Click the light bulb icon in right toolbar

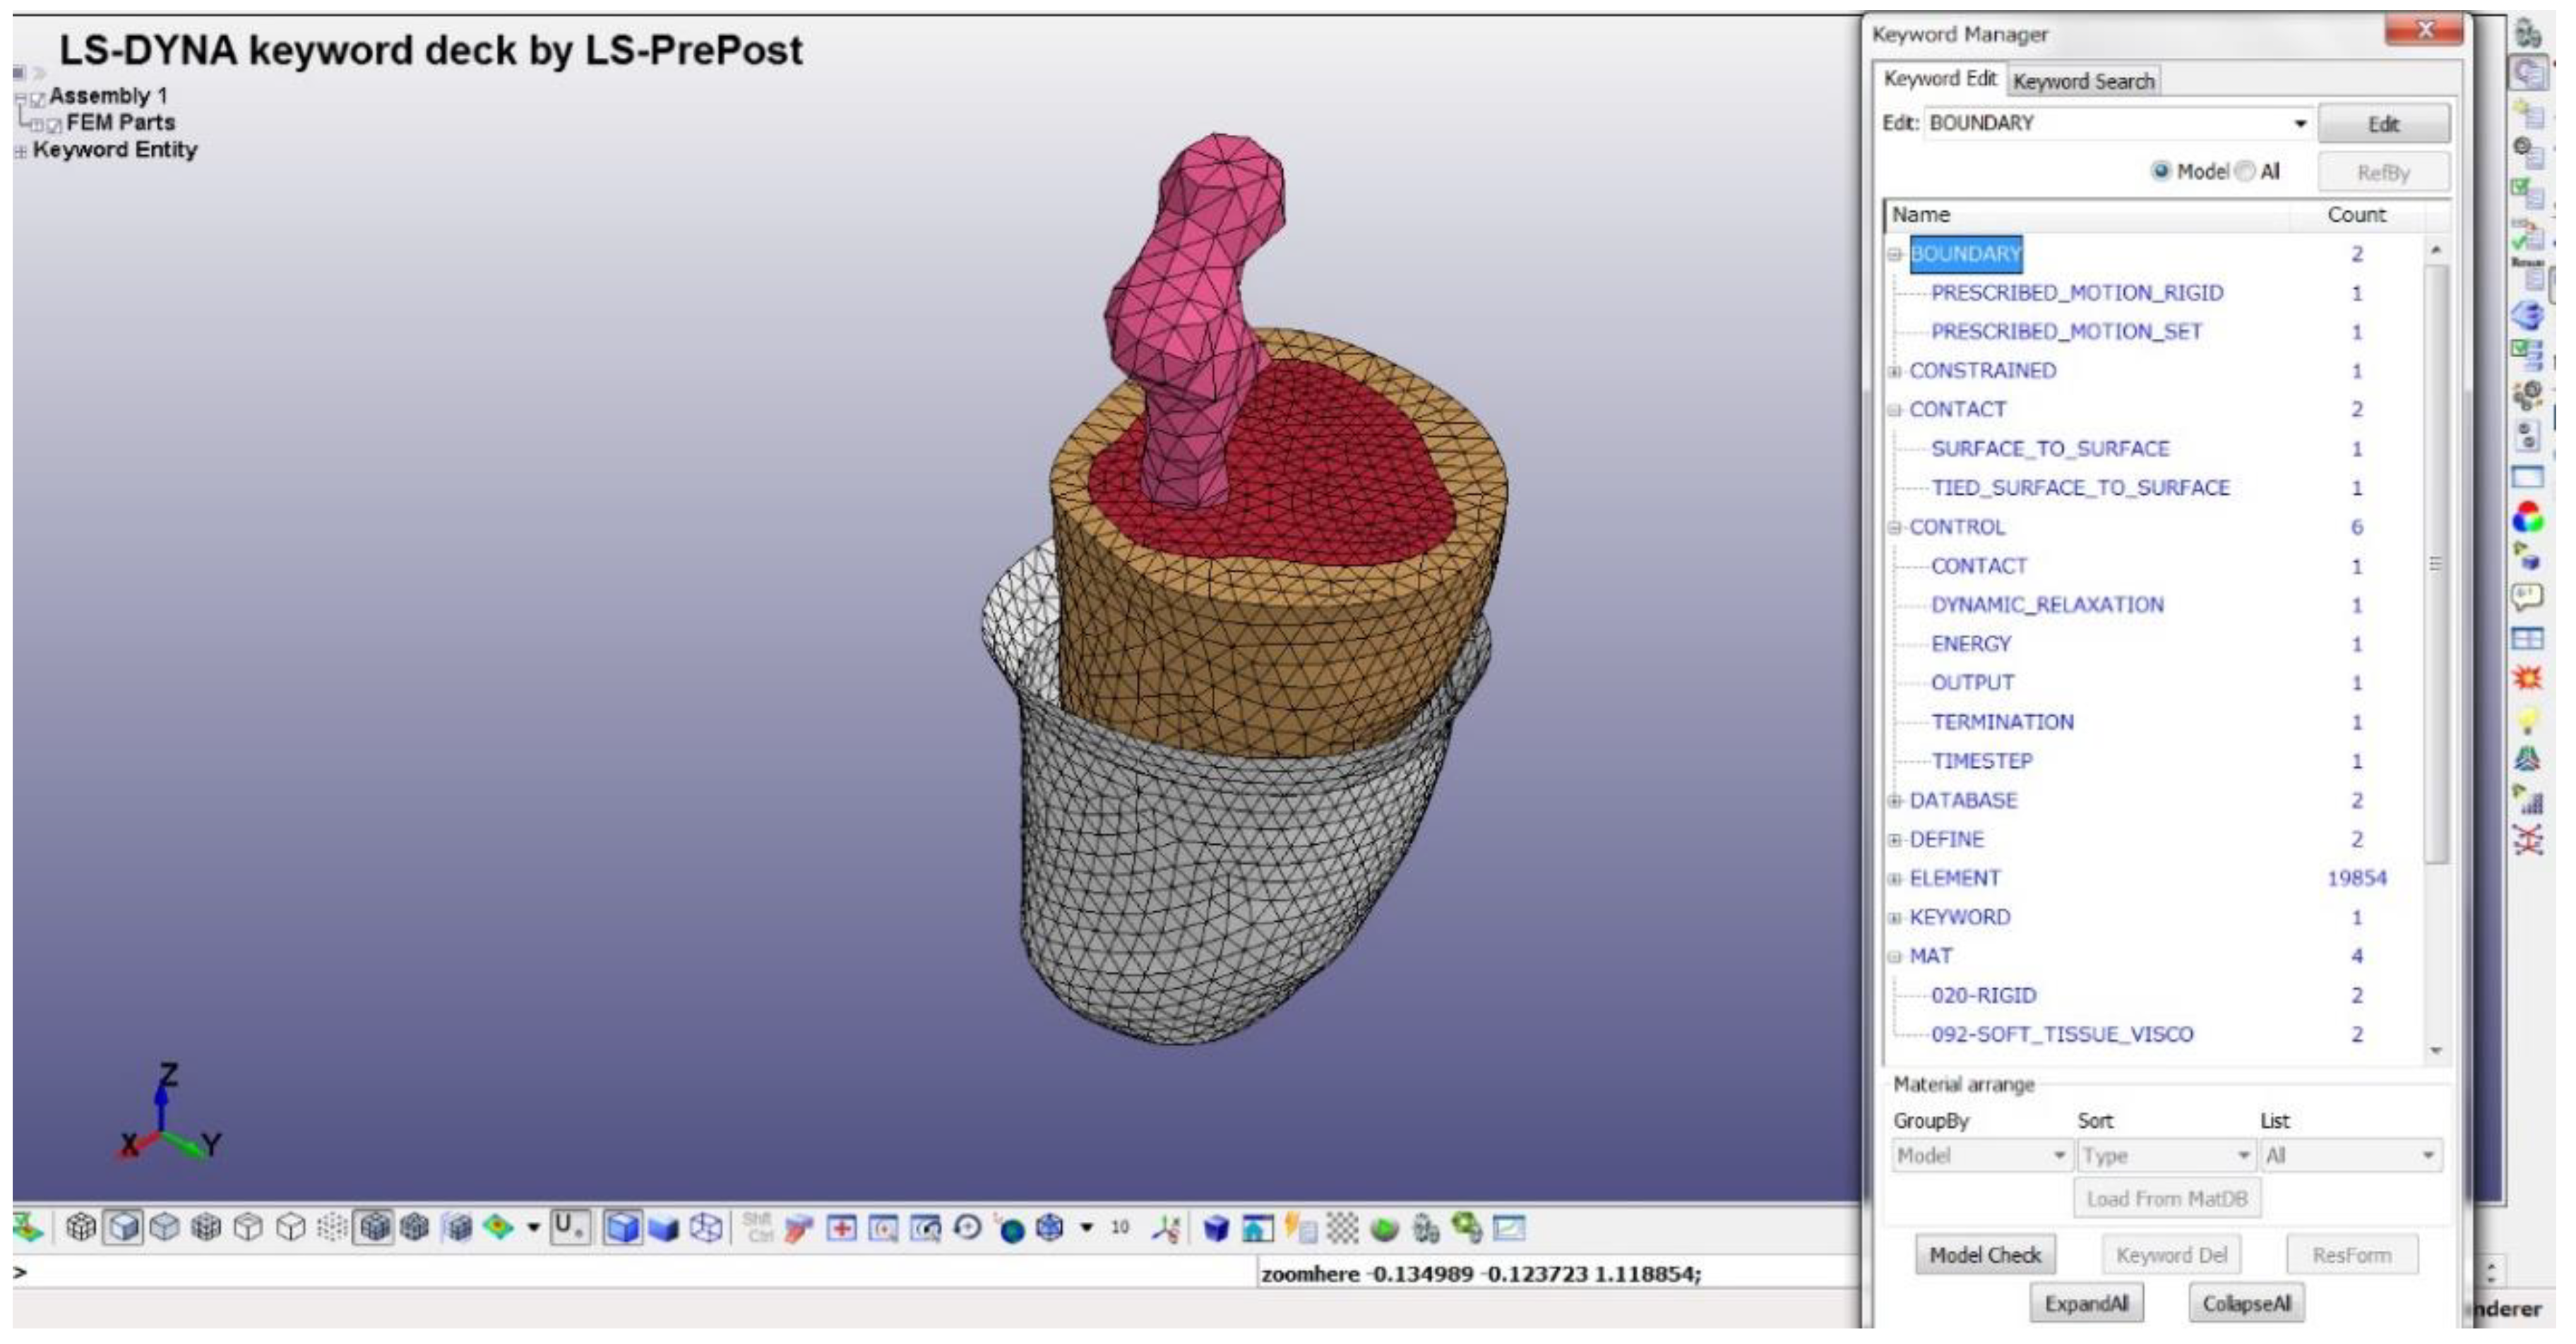pos(2528,720)
